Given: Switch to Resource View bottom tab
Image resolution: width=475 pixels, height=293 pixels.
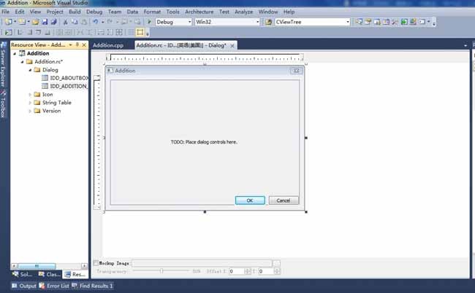Looking at the screenshot, I should (75, 274).
